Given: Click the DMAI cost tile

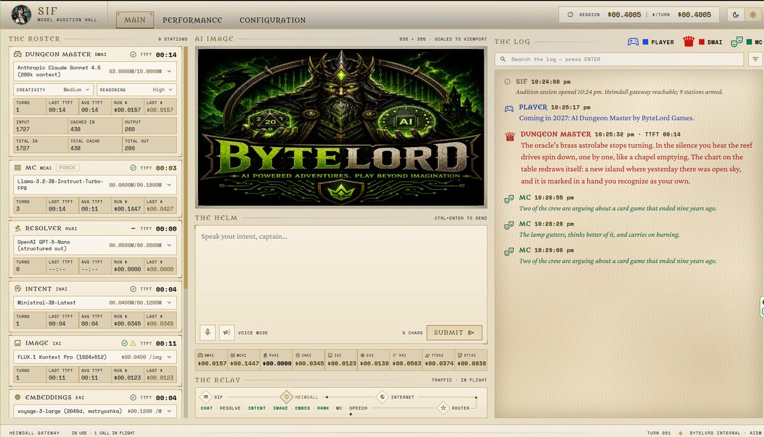Looking at the screenshot, I should pyautogui.click(x=212, y=359).
